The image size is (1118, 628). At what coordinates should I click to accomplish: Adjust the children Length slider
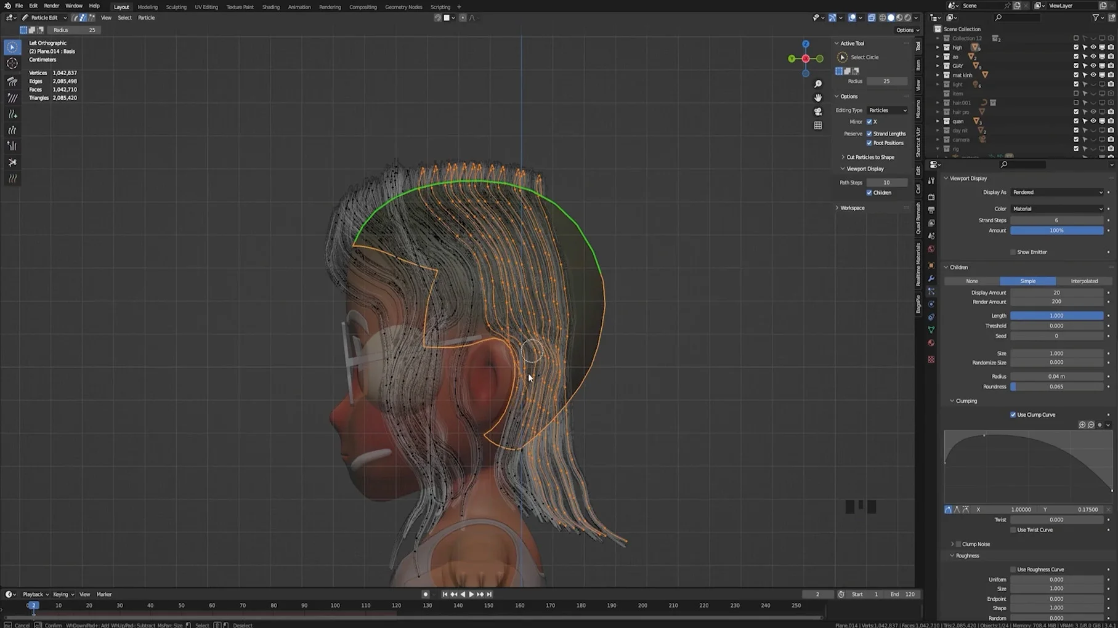(x=1057, y=315)
